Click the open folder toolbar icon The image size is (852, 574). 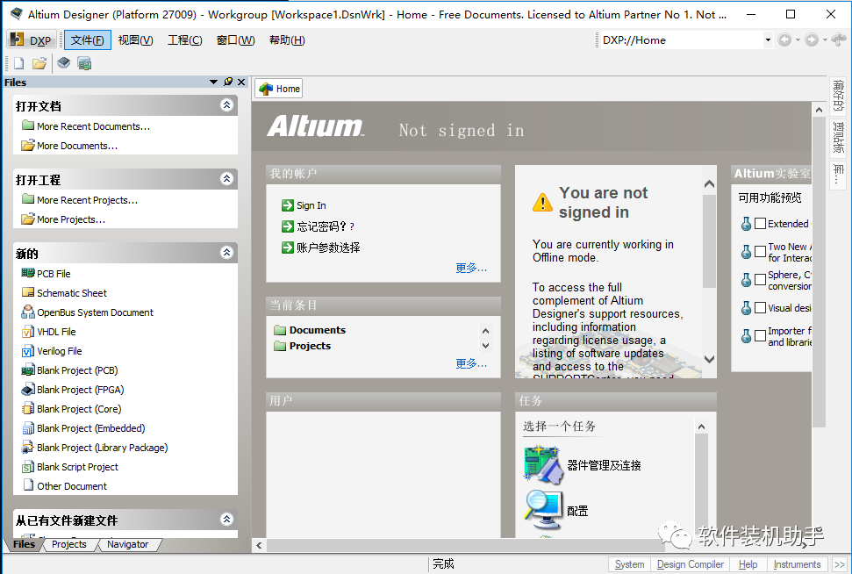(x=39, y=63)
